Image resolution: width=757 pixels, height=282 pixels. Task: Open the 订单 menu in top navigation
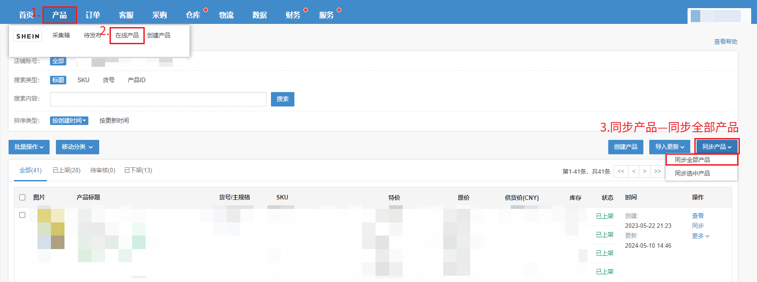coord(93,15)
